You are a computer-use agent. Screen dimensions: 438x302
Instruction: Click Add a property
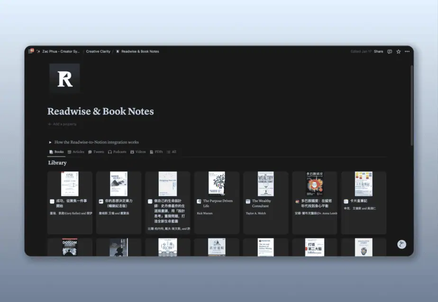pos(62,124)
